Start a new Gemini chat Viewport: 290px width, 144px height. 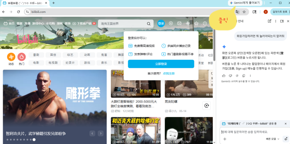pos(269,21)
